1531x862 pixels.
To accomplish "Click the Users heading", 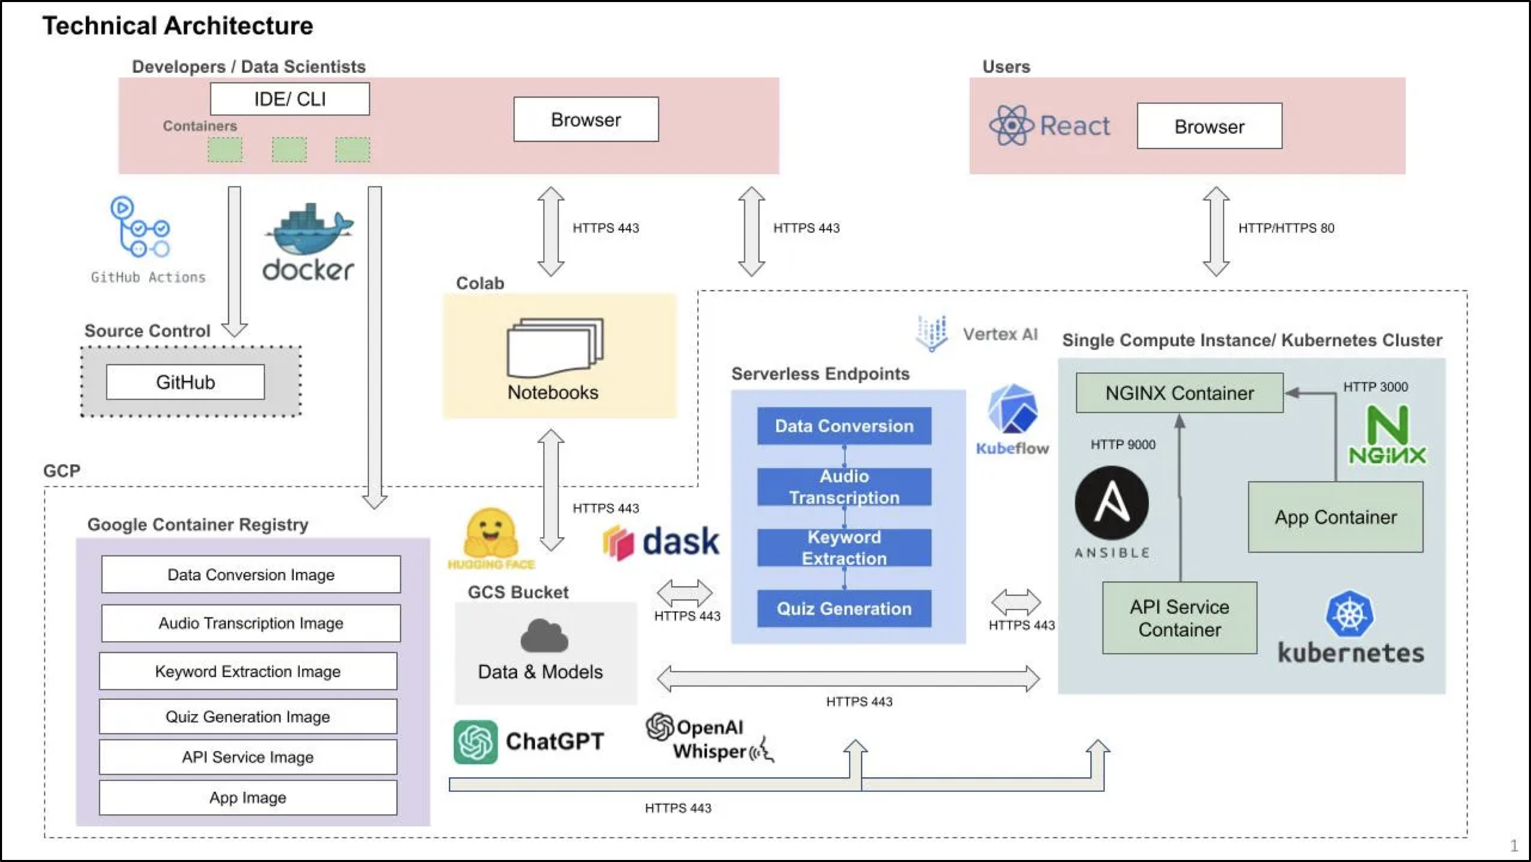I will point(1006,67).
